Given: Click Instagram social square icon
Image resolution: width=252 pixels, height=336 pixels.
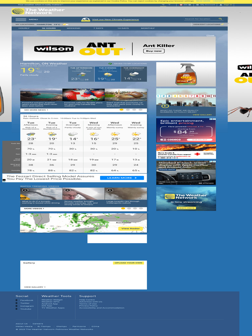Looking at the screenshot, I should click(16, 306).
